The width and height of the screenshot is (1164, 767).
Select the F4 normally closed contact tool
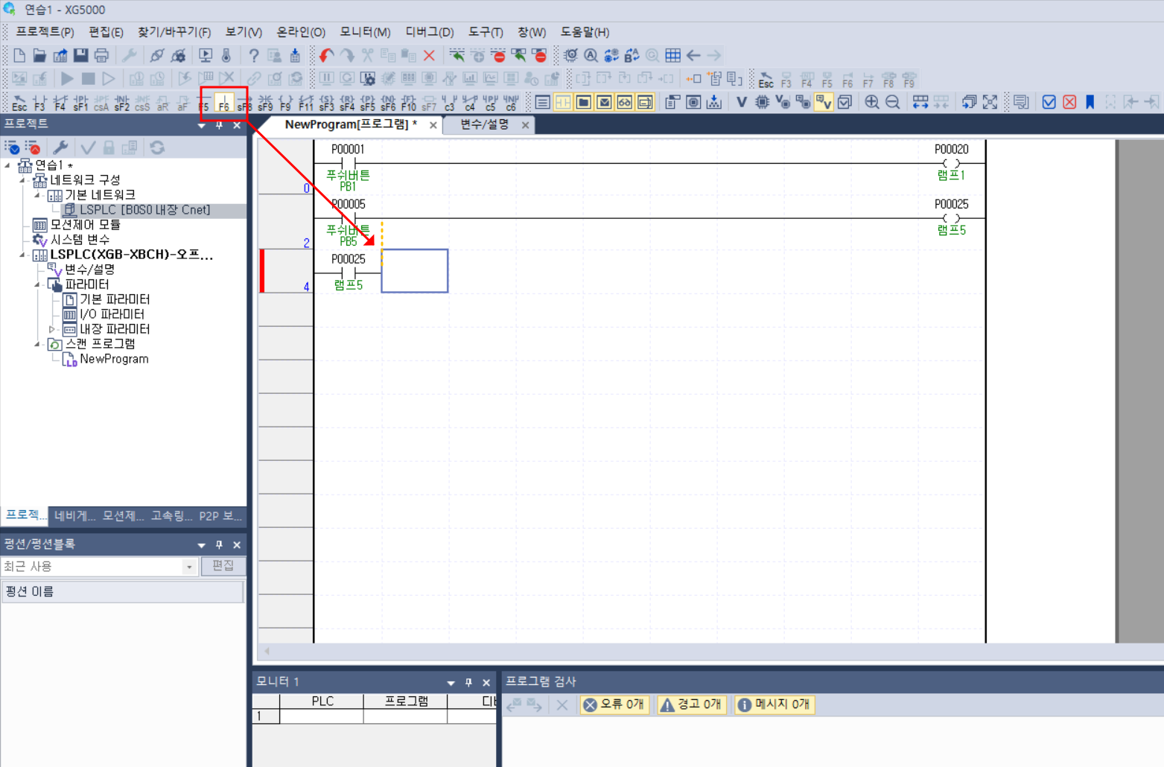point(60,103)
